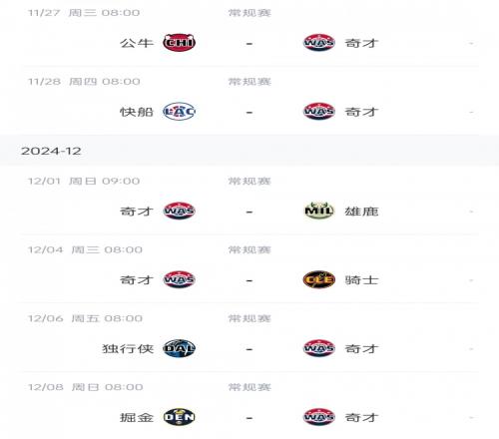
Task: Click 常规赛 label of 12/01 game
Action: pyautogui.click(x=249, y=182)
